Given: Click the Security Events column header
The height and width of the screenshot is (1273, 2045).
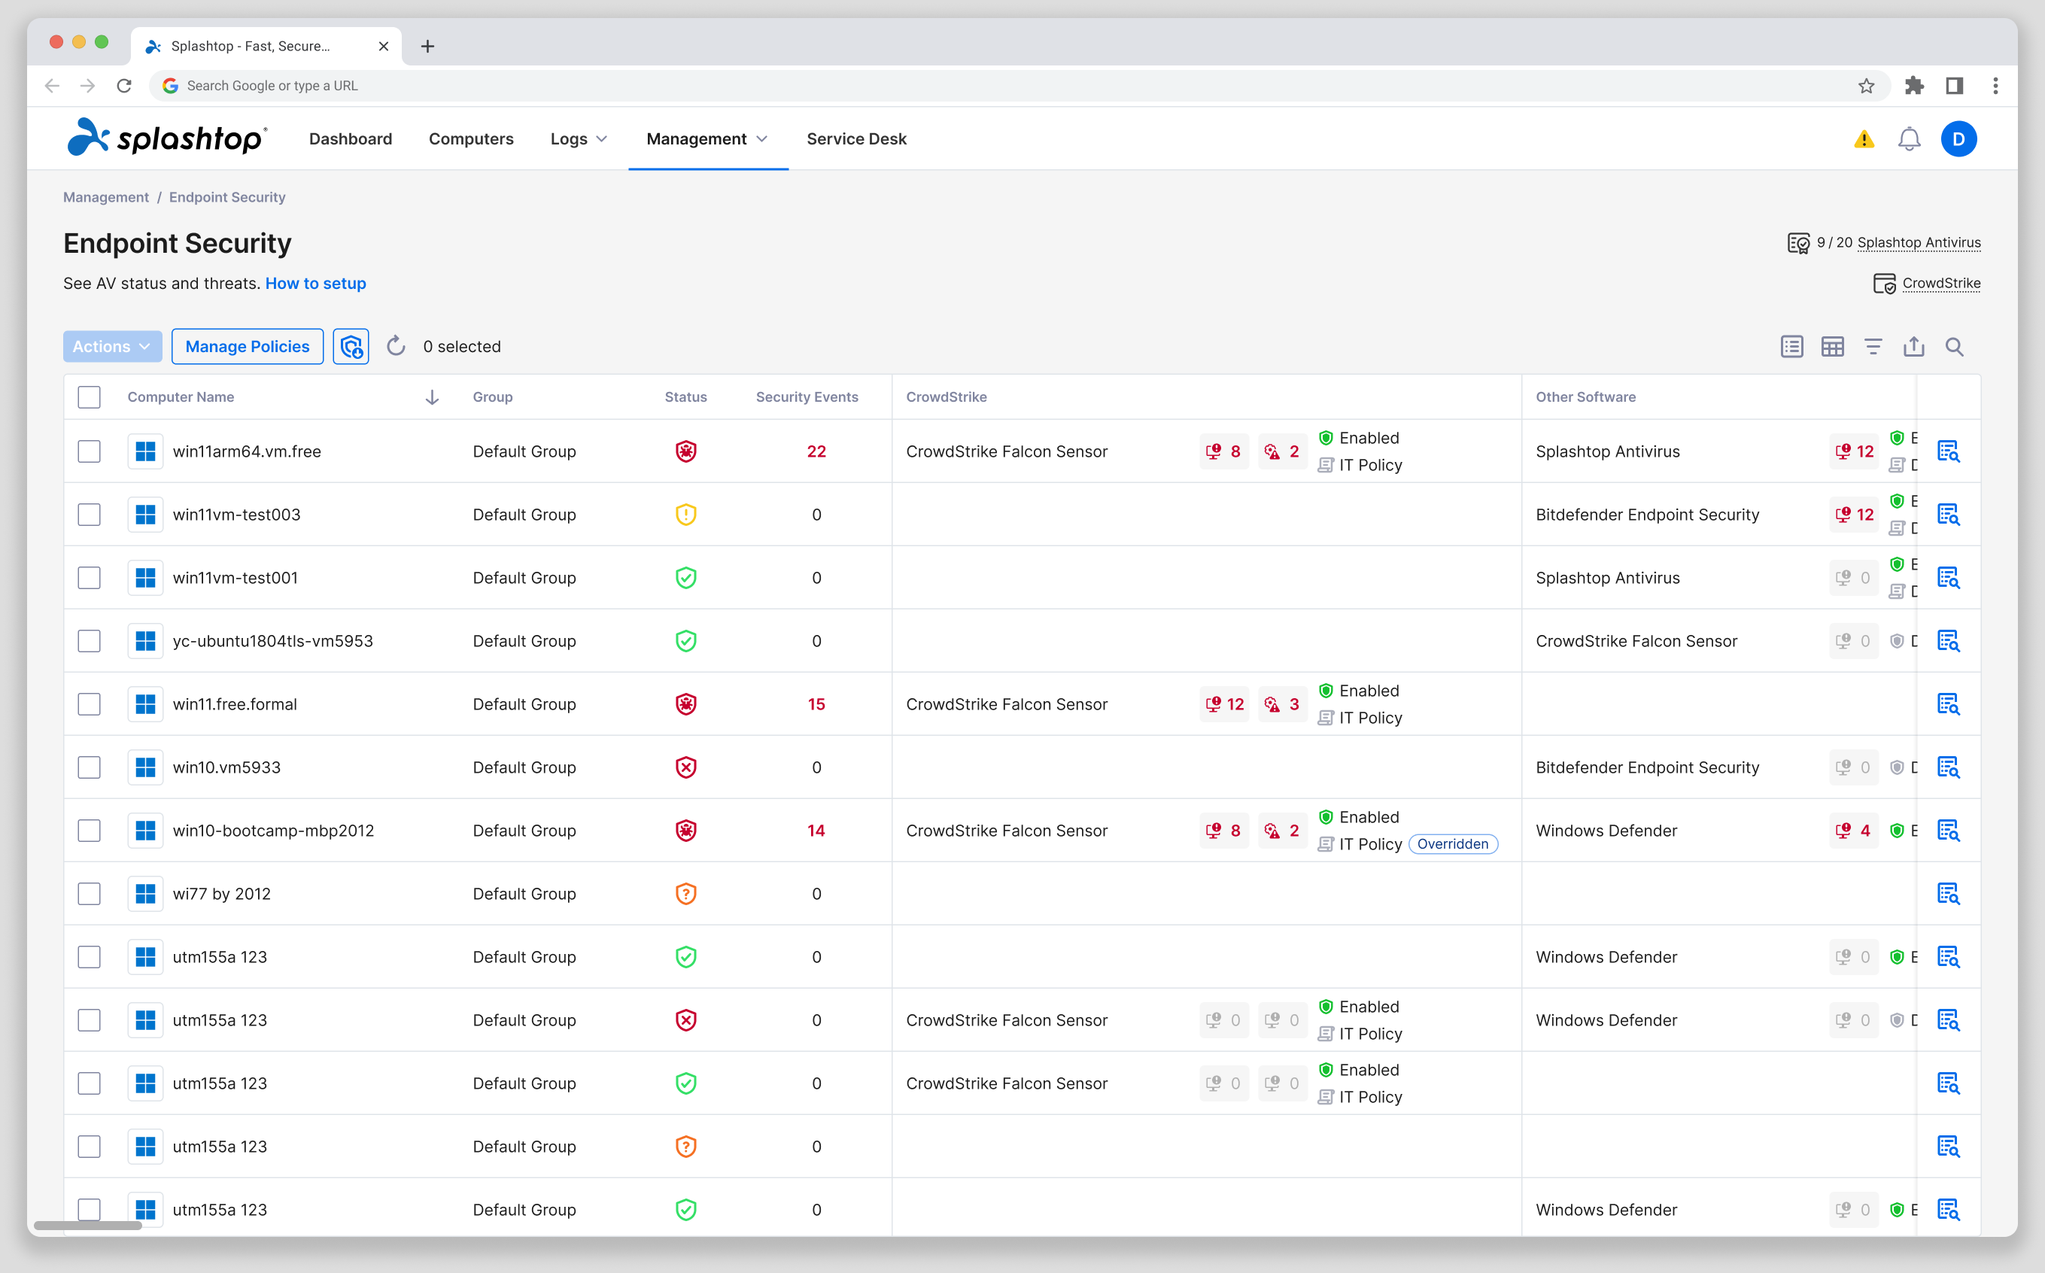Looking at the screenshot, I should (807, 396).
